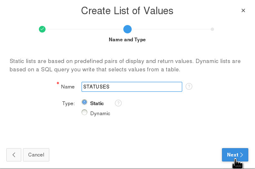Click the completed first step green checkmark
The image size is (255, 169).
42,29
